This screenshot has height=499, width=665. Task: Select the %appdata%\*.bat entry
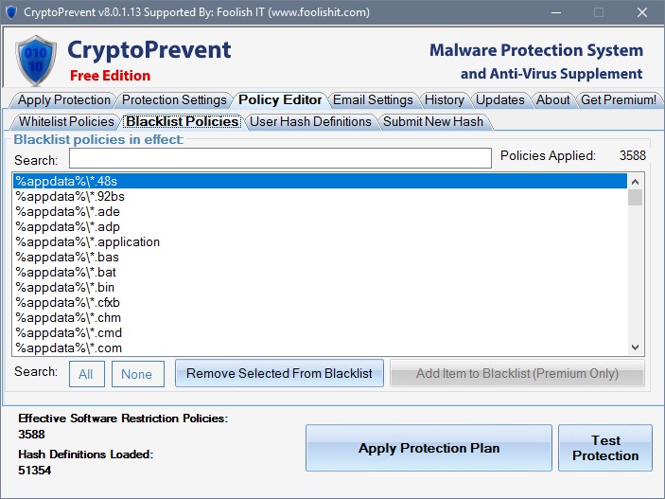click(320, 272)
